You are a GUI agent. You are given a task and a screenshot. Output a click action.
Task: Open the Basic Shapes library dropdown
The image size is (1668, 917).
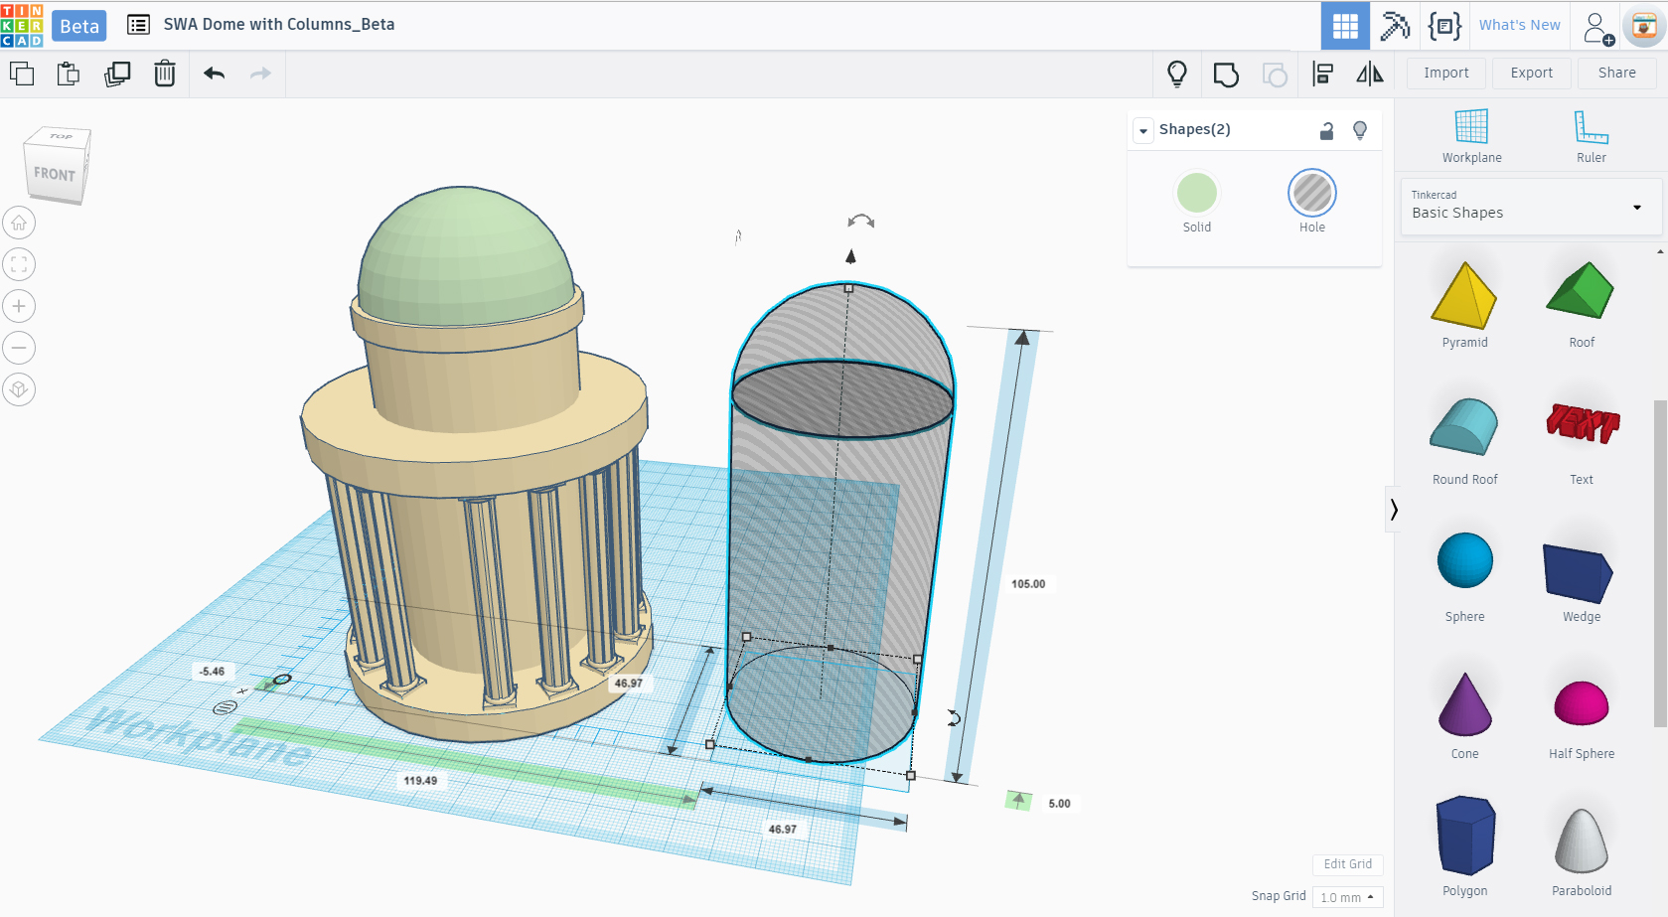pyautogui.click(x=1530, y=207)
